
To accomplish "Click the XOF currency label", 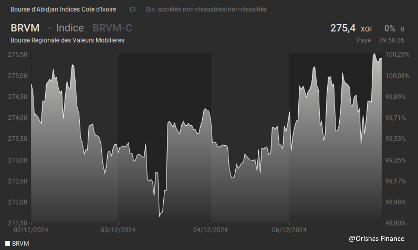I will tap(367, 29).
